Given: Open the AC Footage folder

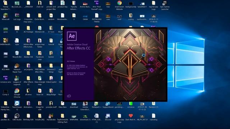Looking at the screenshot, I should pyautogui.click(x=28, y=29).
